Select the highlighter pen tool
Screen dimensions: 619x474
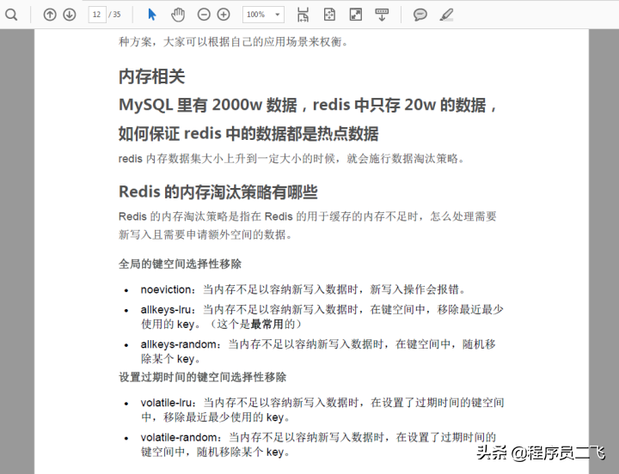[446, 15]
